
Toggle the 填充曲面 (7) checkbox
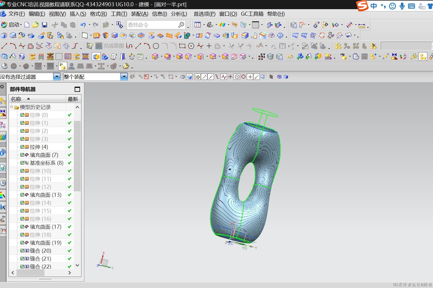tap(22, 155)
